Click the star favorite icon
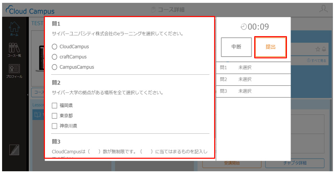Image resolution: width=335 pixels, height=173 pixels. [x=318, y=49]
